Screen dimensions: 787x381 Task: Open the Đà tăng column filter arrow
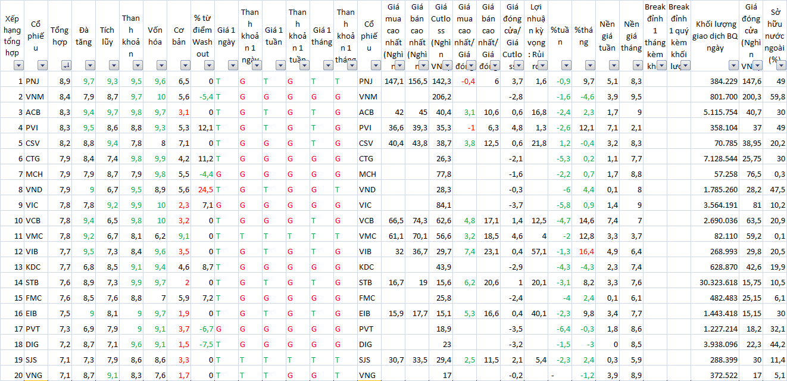(90, 65)
